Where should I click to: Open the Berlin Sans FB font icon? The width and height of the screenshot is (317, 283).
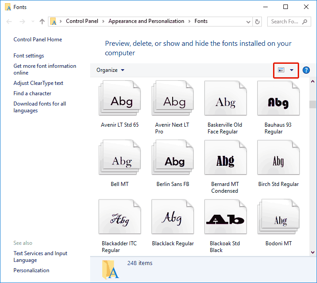pyautogui.click(x=173, y=157)
